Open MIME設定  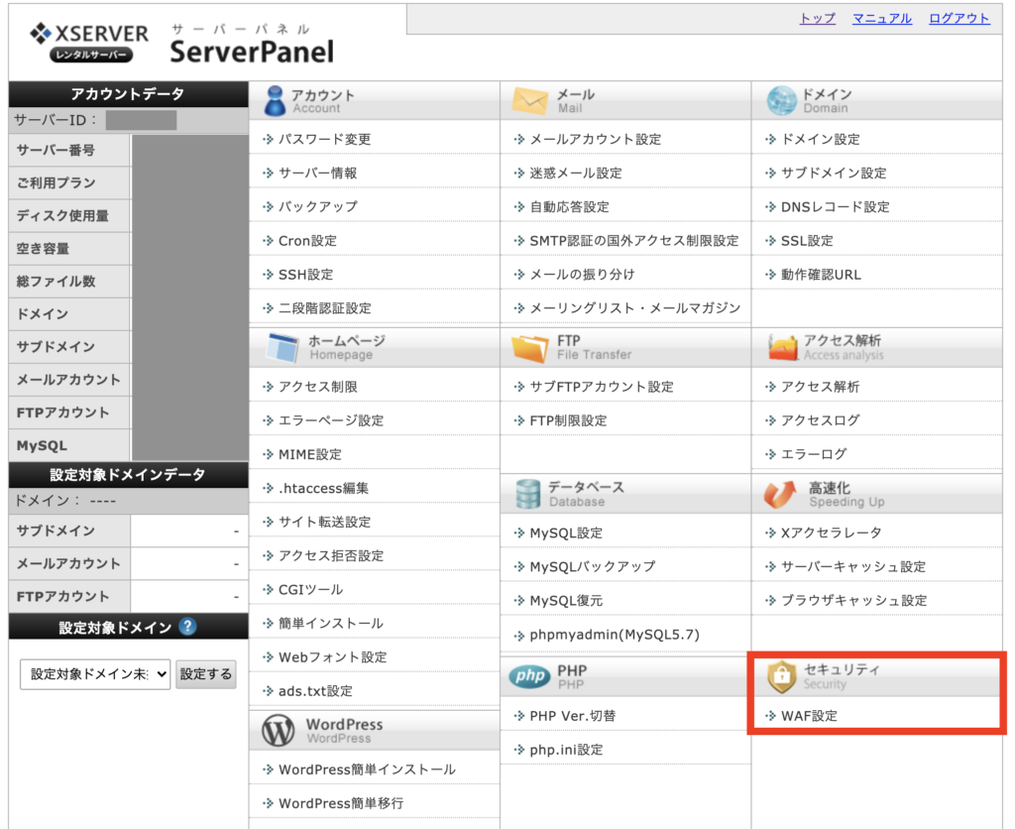pos(309,454)
